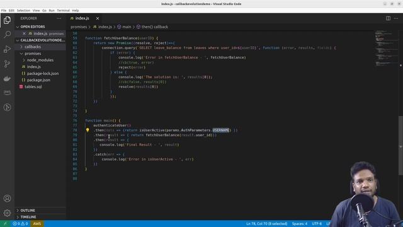The image size is (403, 227).
Task: Close the index.js editor tab
Action: click(98, 18)
